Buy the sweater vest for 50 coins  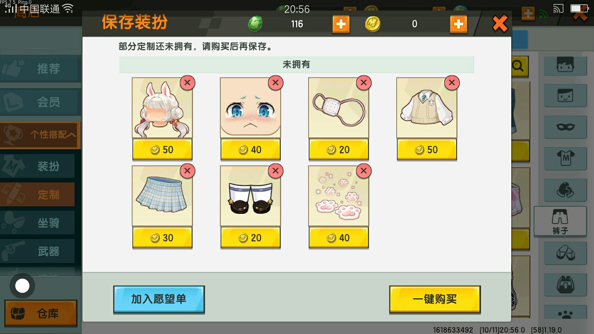click(427, 149)
